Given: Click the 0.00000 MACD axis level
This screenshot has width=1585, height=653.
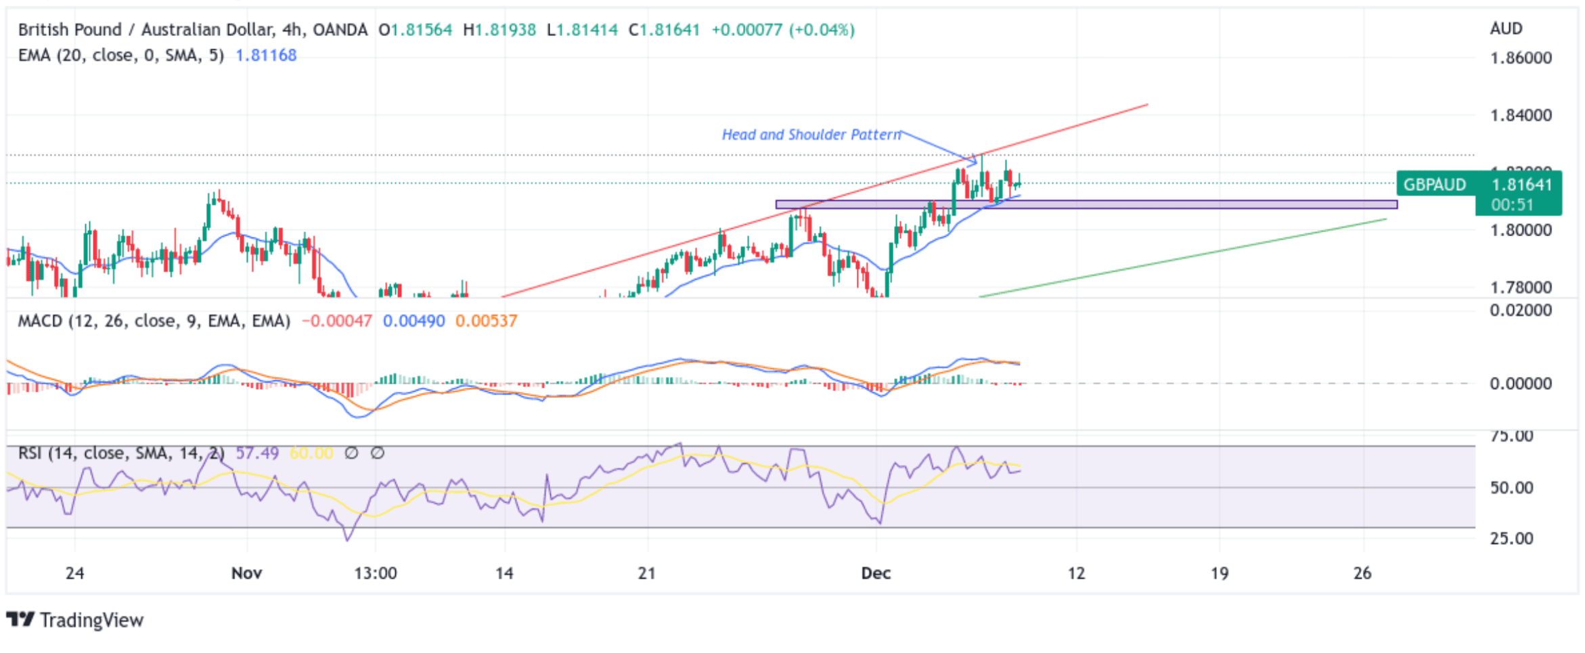Looking at the screenshot, I should 1521,384.
